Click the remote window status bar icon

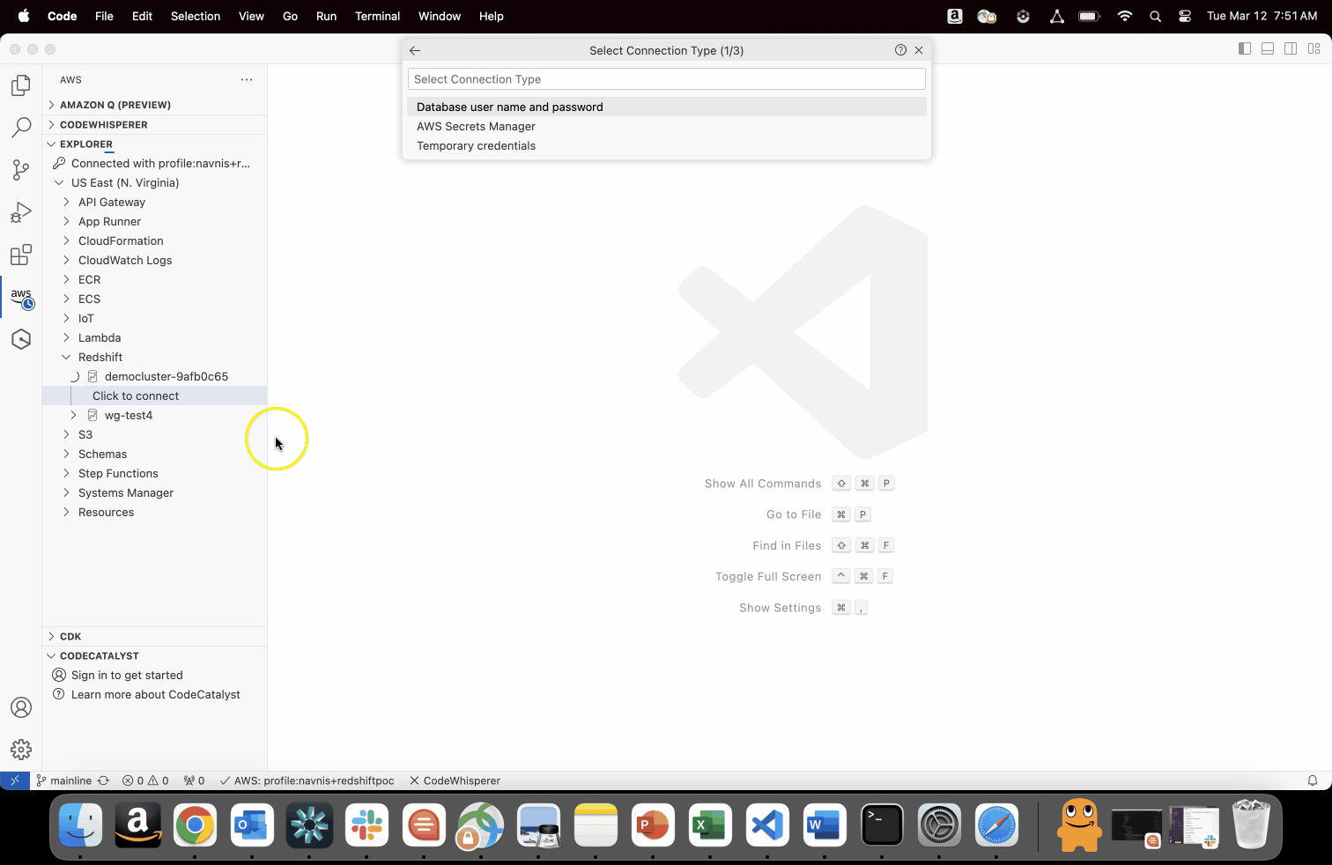(x=15, y=780)
